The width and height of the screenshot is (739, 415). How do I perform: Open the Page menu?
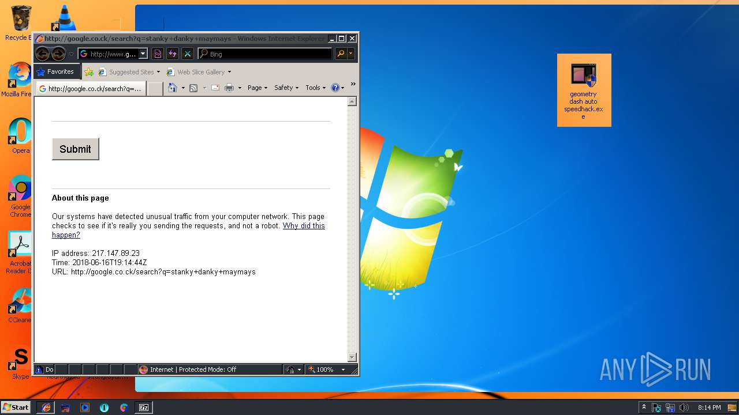pyautogui.click(x=257, y=88)
